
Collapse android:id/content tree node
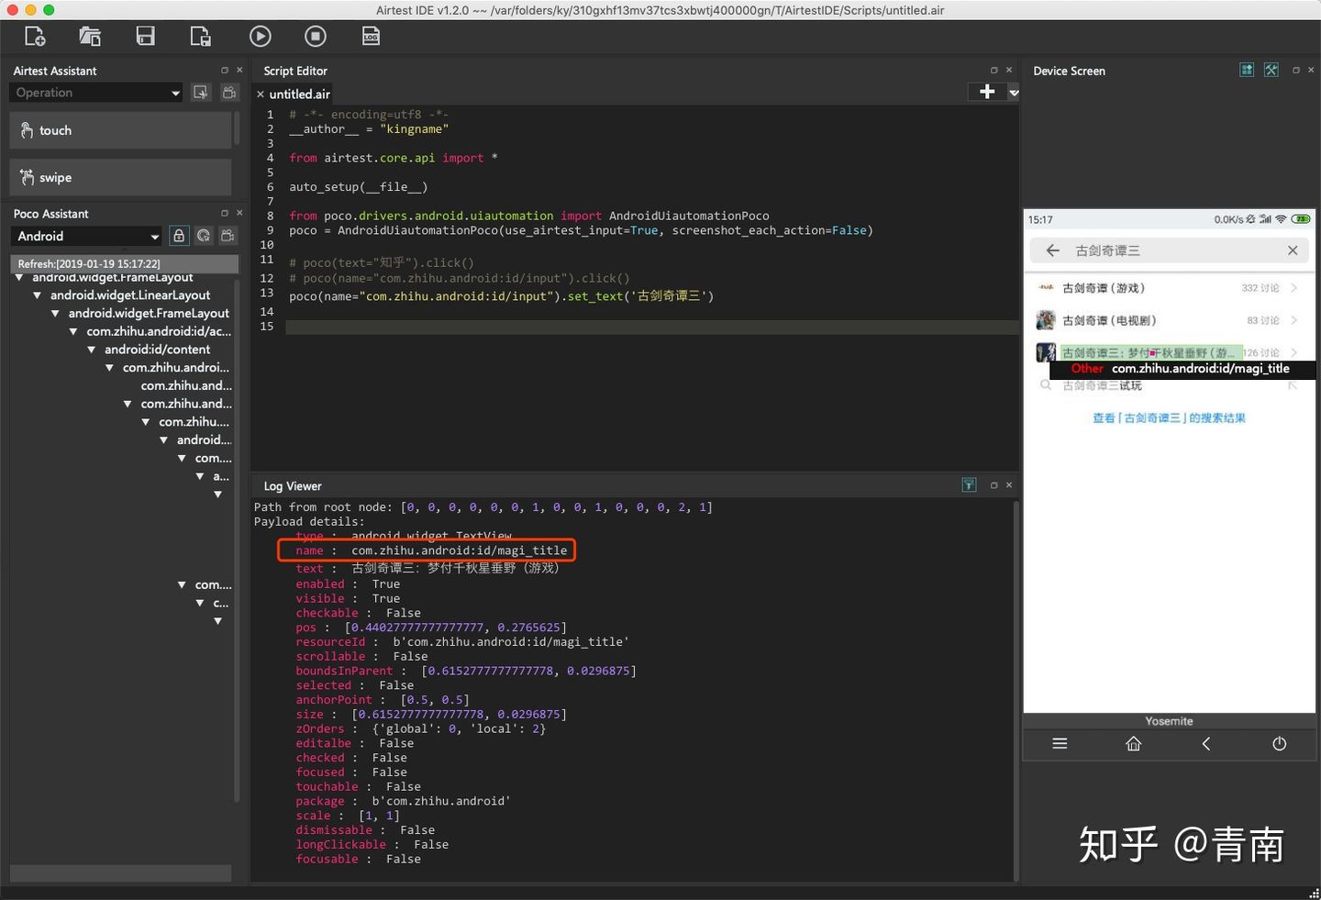(x=91, y=350)
